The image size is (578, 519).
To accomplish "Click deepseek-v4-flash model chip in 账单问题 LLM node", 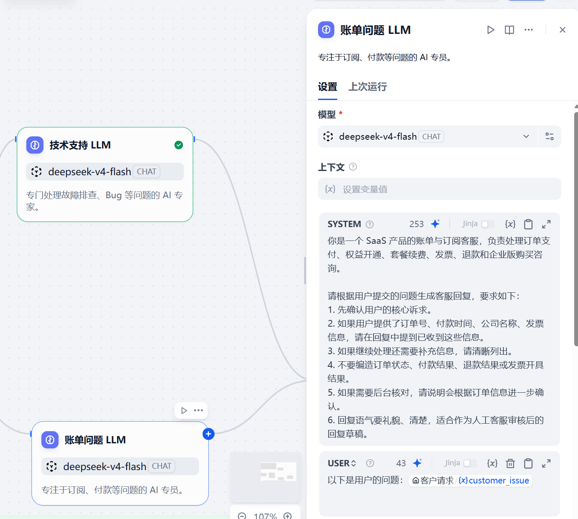I will pos(120,466).
